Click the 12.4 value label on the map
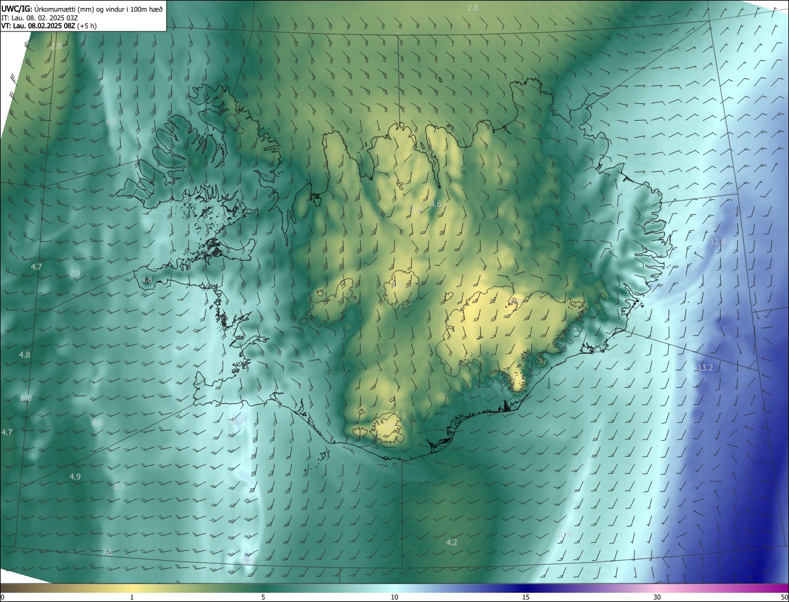Screen dimensions: 789x602 [x=717, y=242]
